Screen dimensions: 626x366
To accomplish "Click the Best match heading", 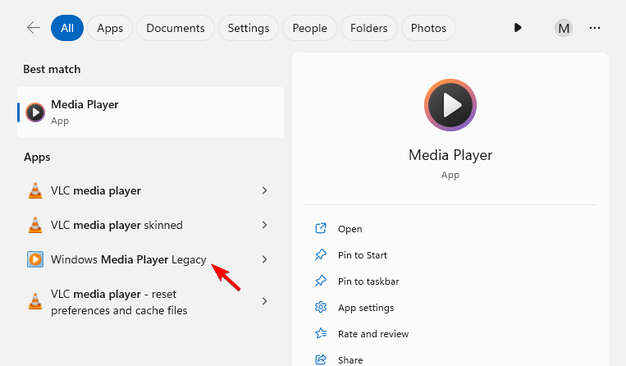I will (52, 70).
